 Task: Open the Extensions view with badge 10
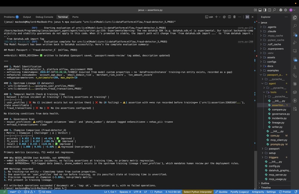[x=295, y=59]
